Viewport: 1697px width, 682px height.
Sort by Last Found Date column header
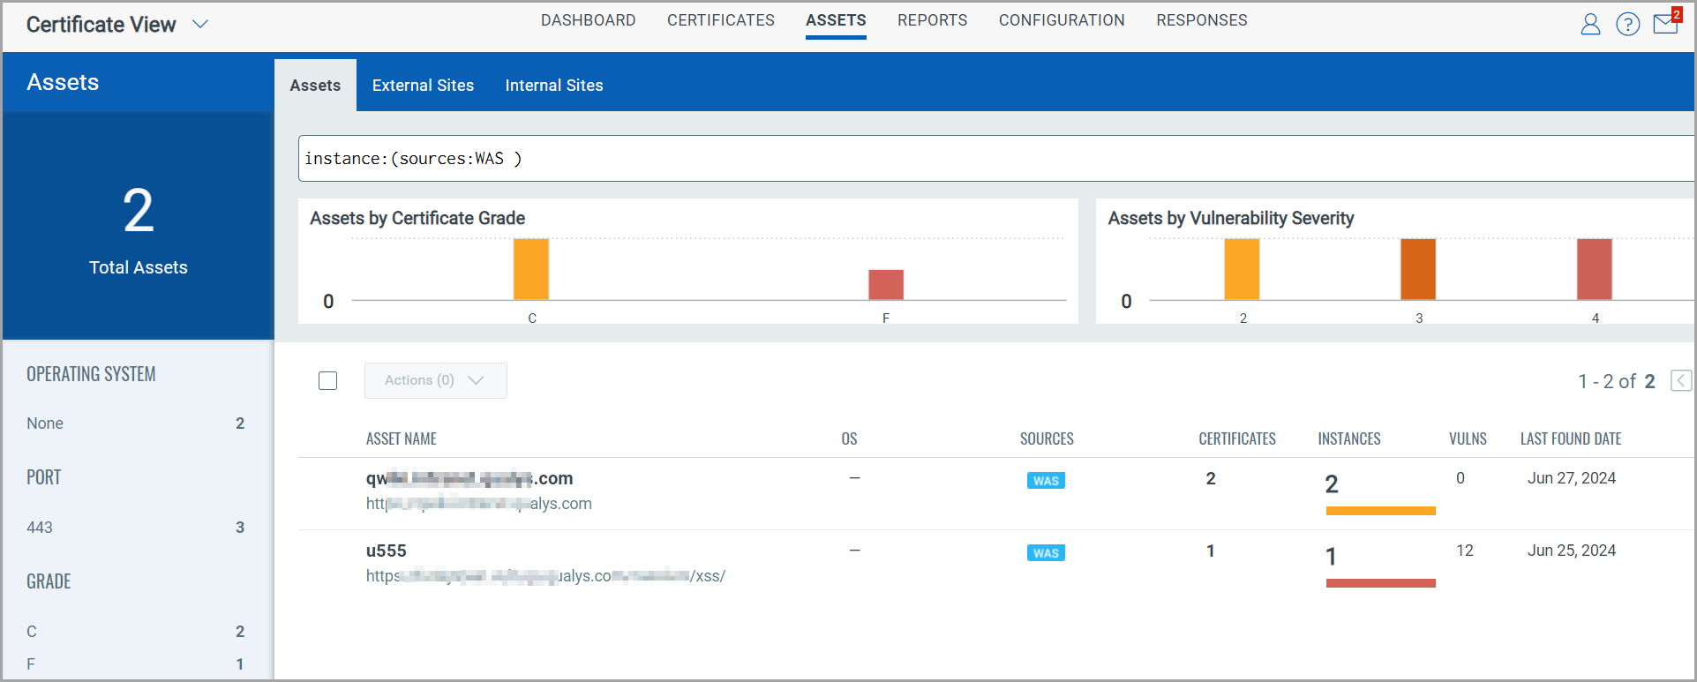coord(1571,438)
